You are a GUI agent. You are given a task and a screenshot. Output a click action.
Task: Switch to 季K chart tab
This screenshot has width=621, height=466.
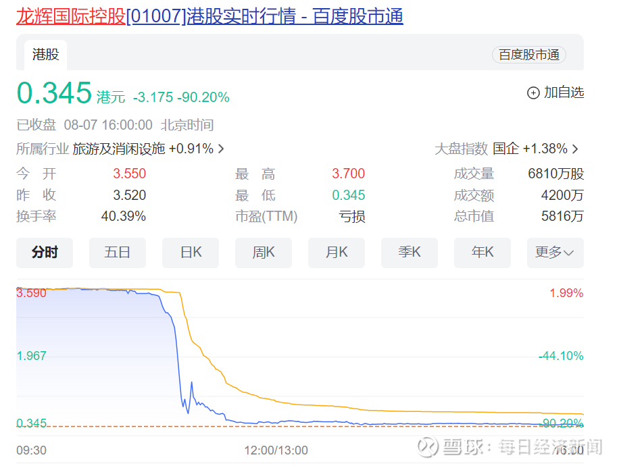(409, 253)
